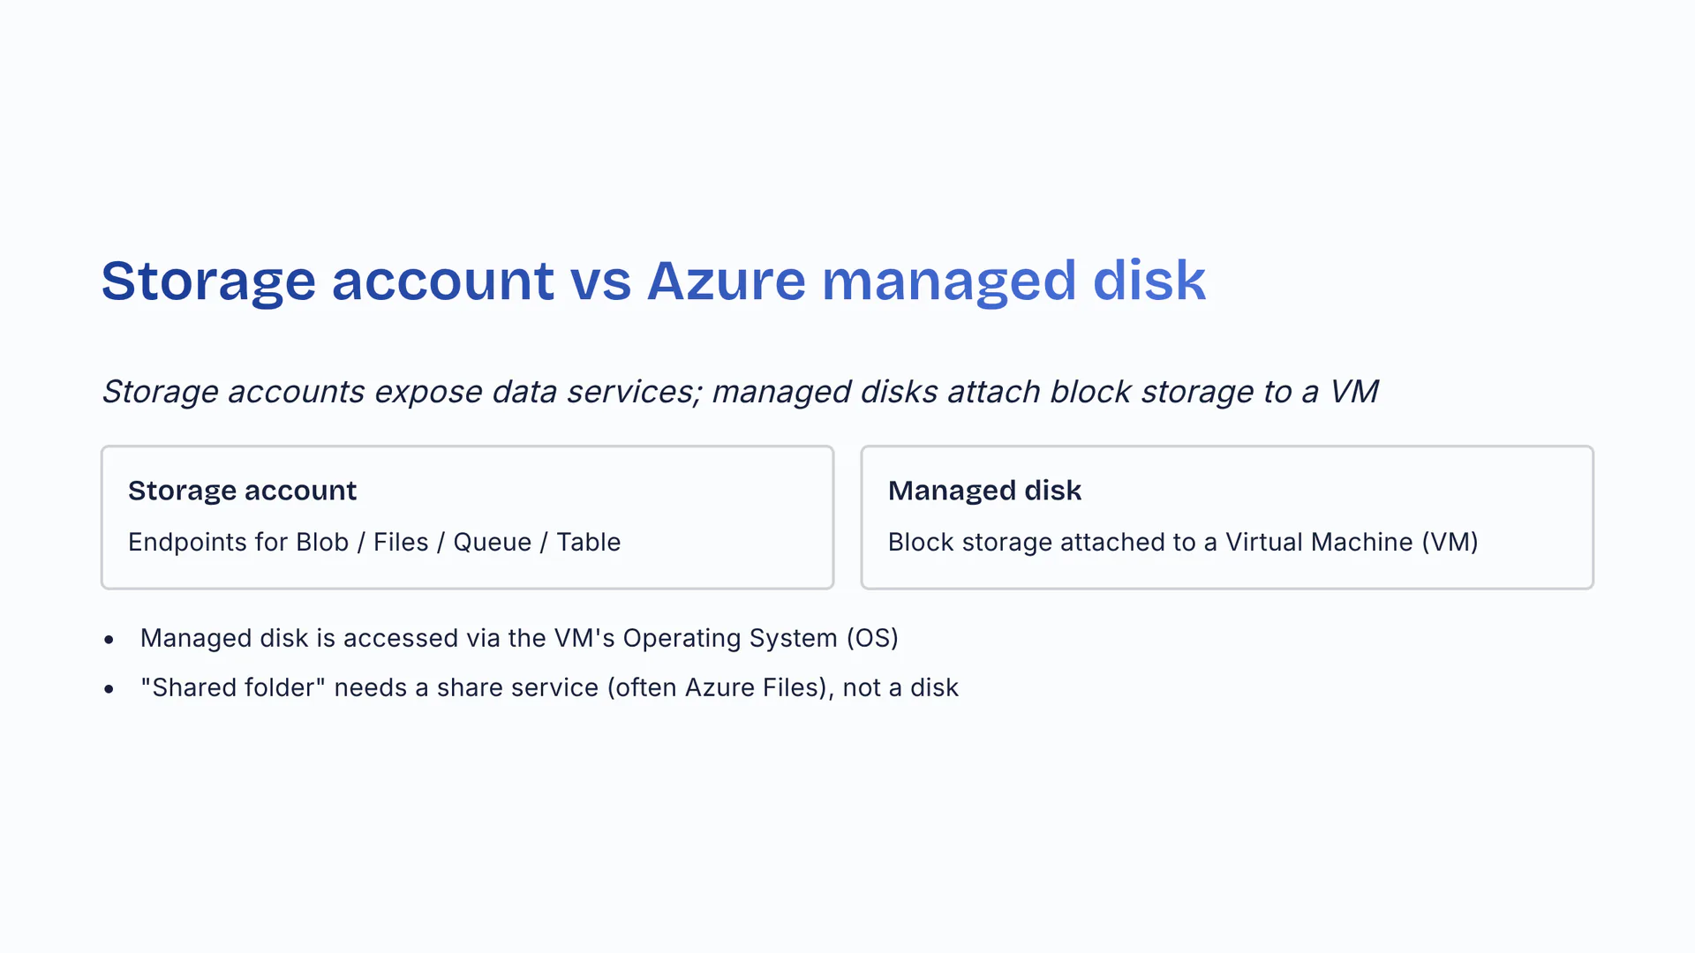Click the bullet dot before "Managed disk is accessed"

[109, 639]
